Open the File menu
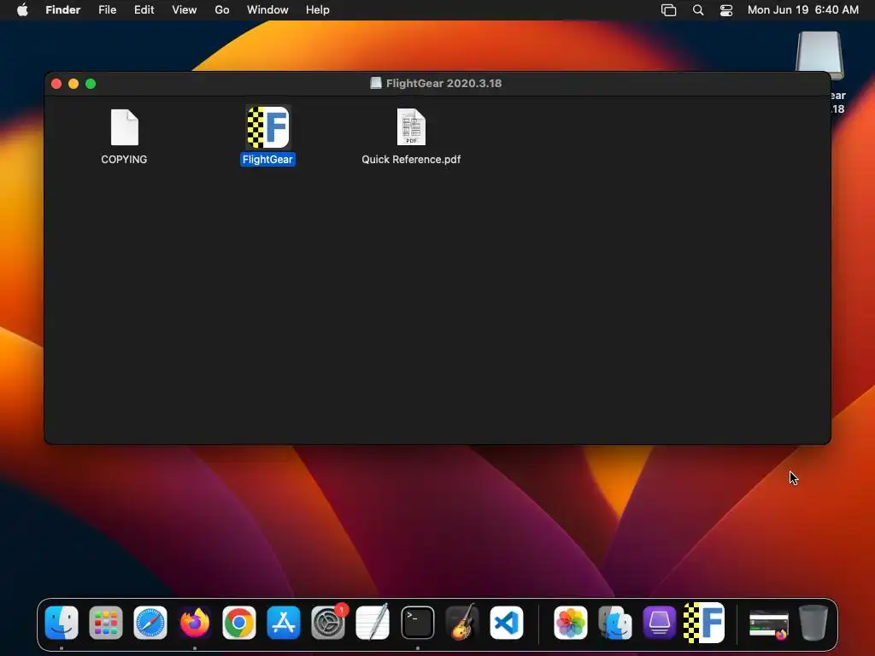This screenshot has height=656, width=875. [107, 10]
